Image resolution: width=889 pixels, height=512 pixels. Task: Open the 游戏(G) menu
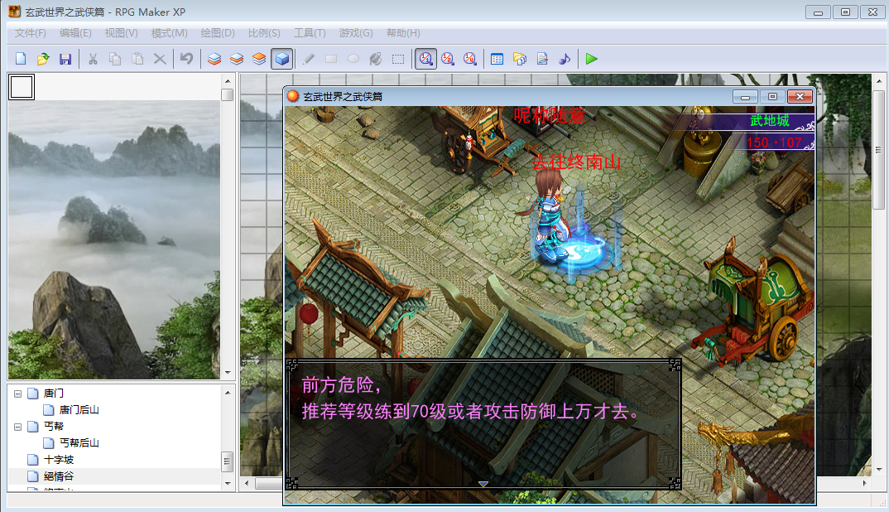point(356,33)
